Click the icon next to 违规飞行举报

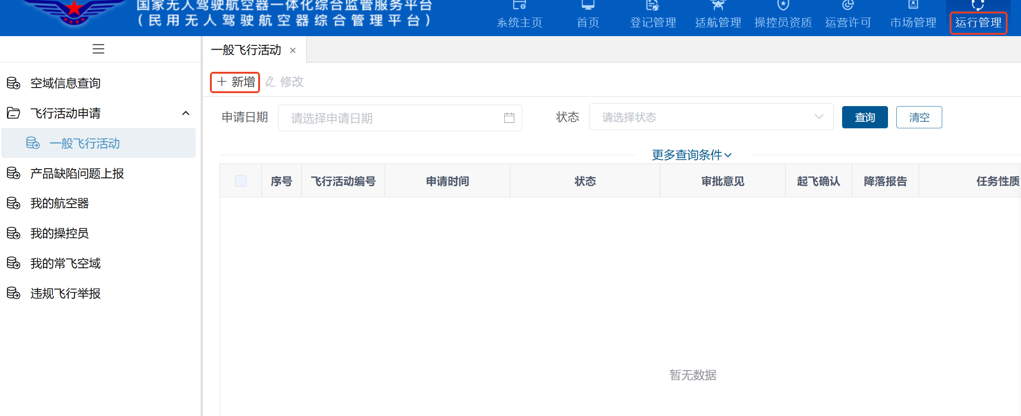[x=13, y=293]
